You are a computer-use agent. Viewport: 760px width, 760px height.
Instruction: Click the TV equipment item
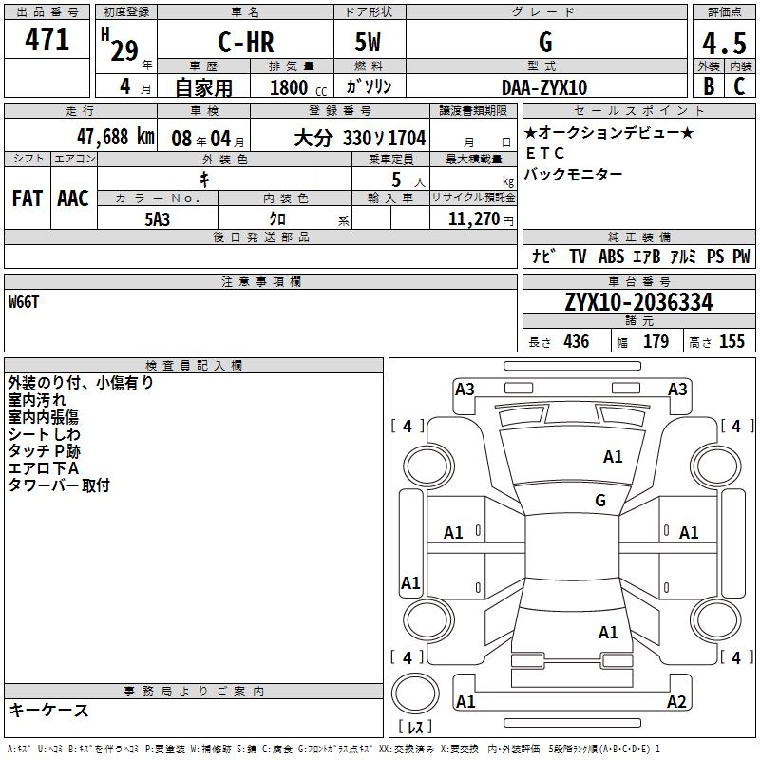578,256
